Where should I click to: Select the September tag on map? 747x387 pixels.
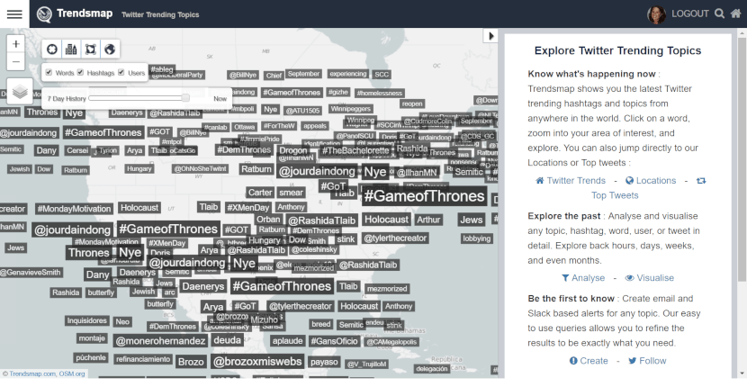click(x=303, y=74)
